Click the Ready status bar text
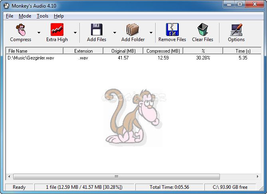This screenshot has width=267, height=194. coord(19,187)
